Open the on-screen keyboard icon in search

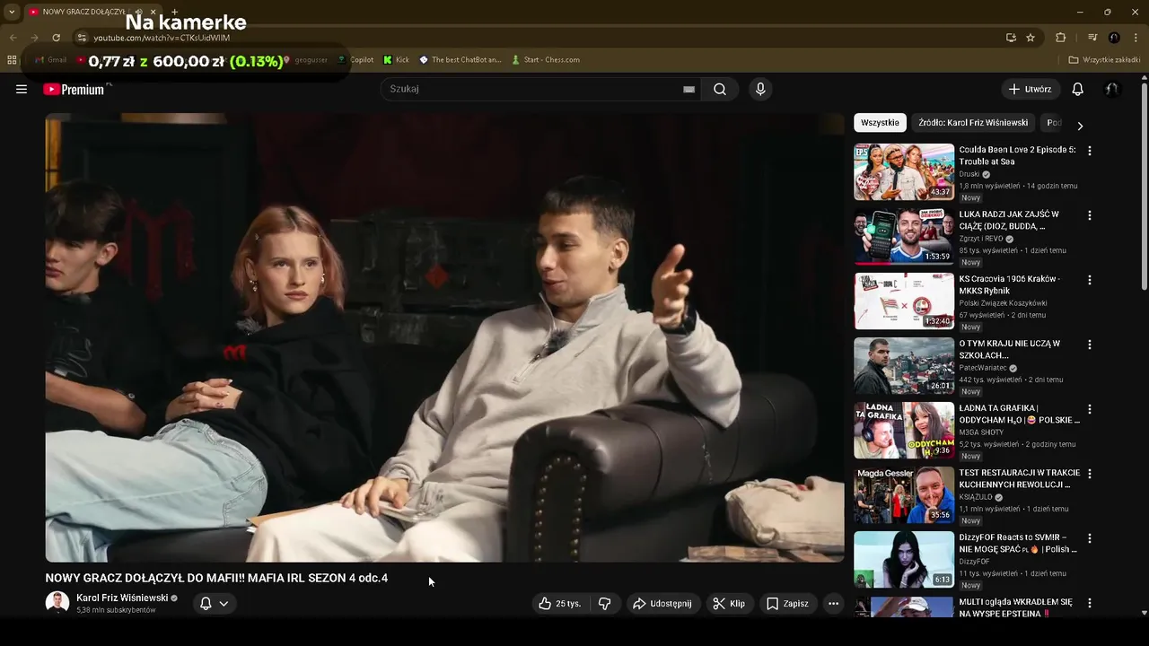click(x=689, y=89)
